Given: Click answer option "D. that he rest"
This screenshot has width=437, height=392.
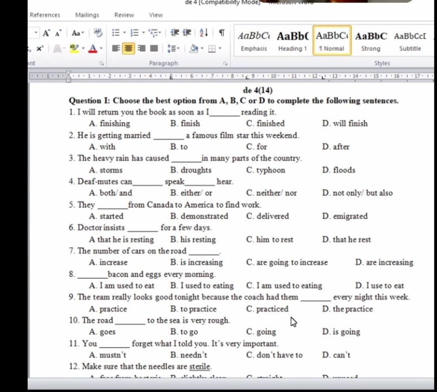Looking at the screenshot, I should (347, 240).
